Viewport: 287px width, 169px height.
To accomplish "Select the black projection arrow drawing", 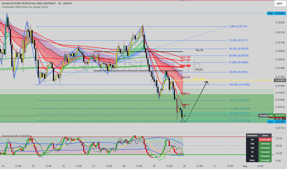I will point(197,100).
